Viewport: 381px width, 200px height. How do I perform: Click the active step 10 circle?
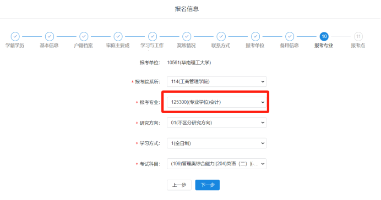pyautogui.click(x=324, y=37)
